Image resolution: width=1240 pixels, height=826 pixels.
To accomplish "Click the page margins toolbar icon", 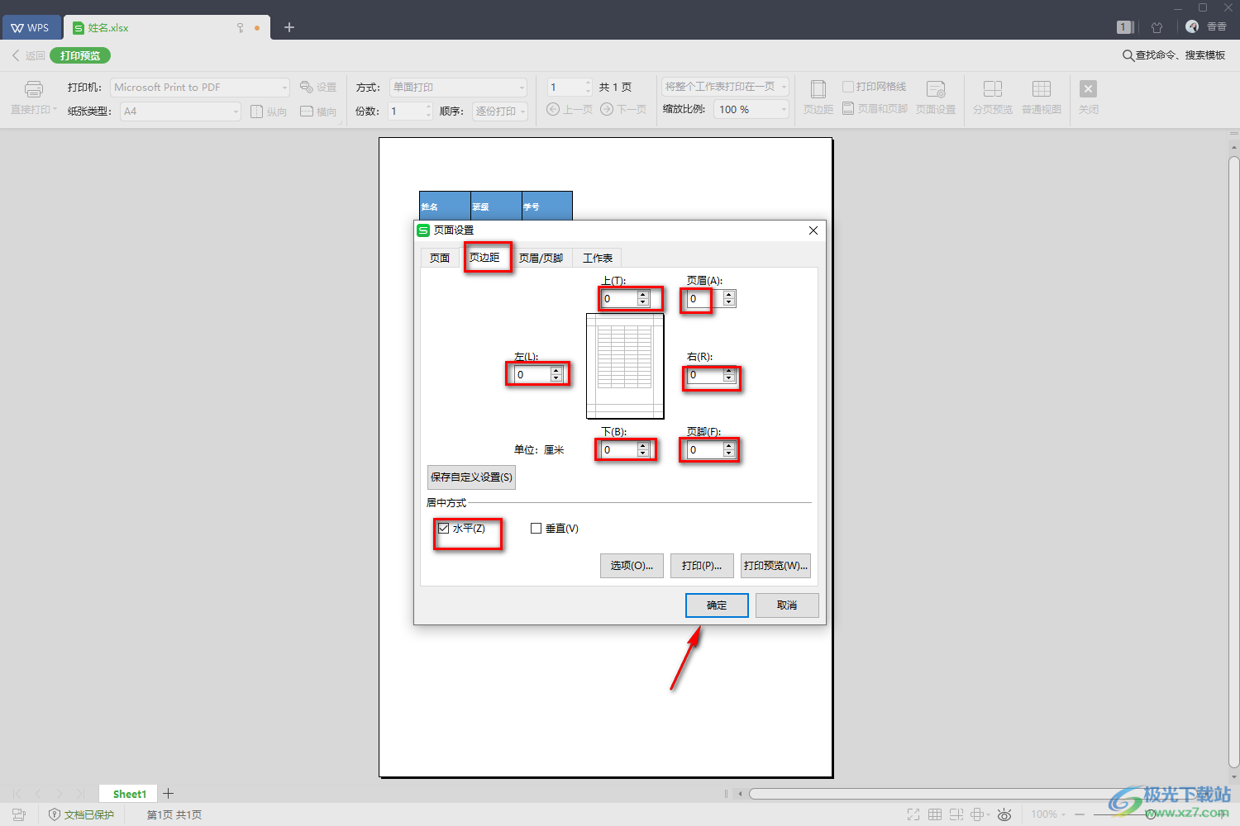I will coord(818,89).
